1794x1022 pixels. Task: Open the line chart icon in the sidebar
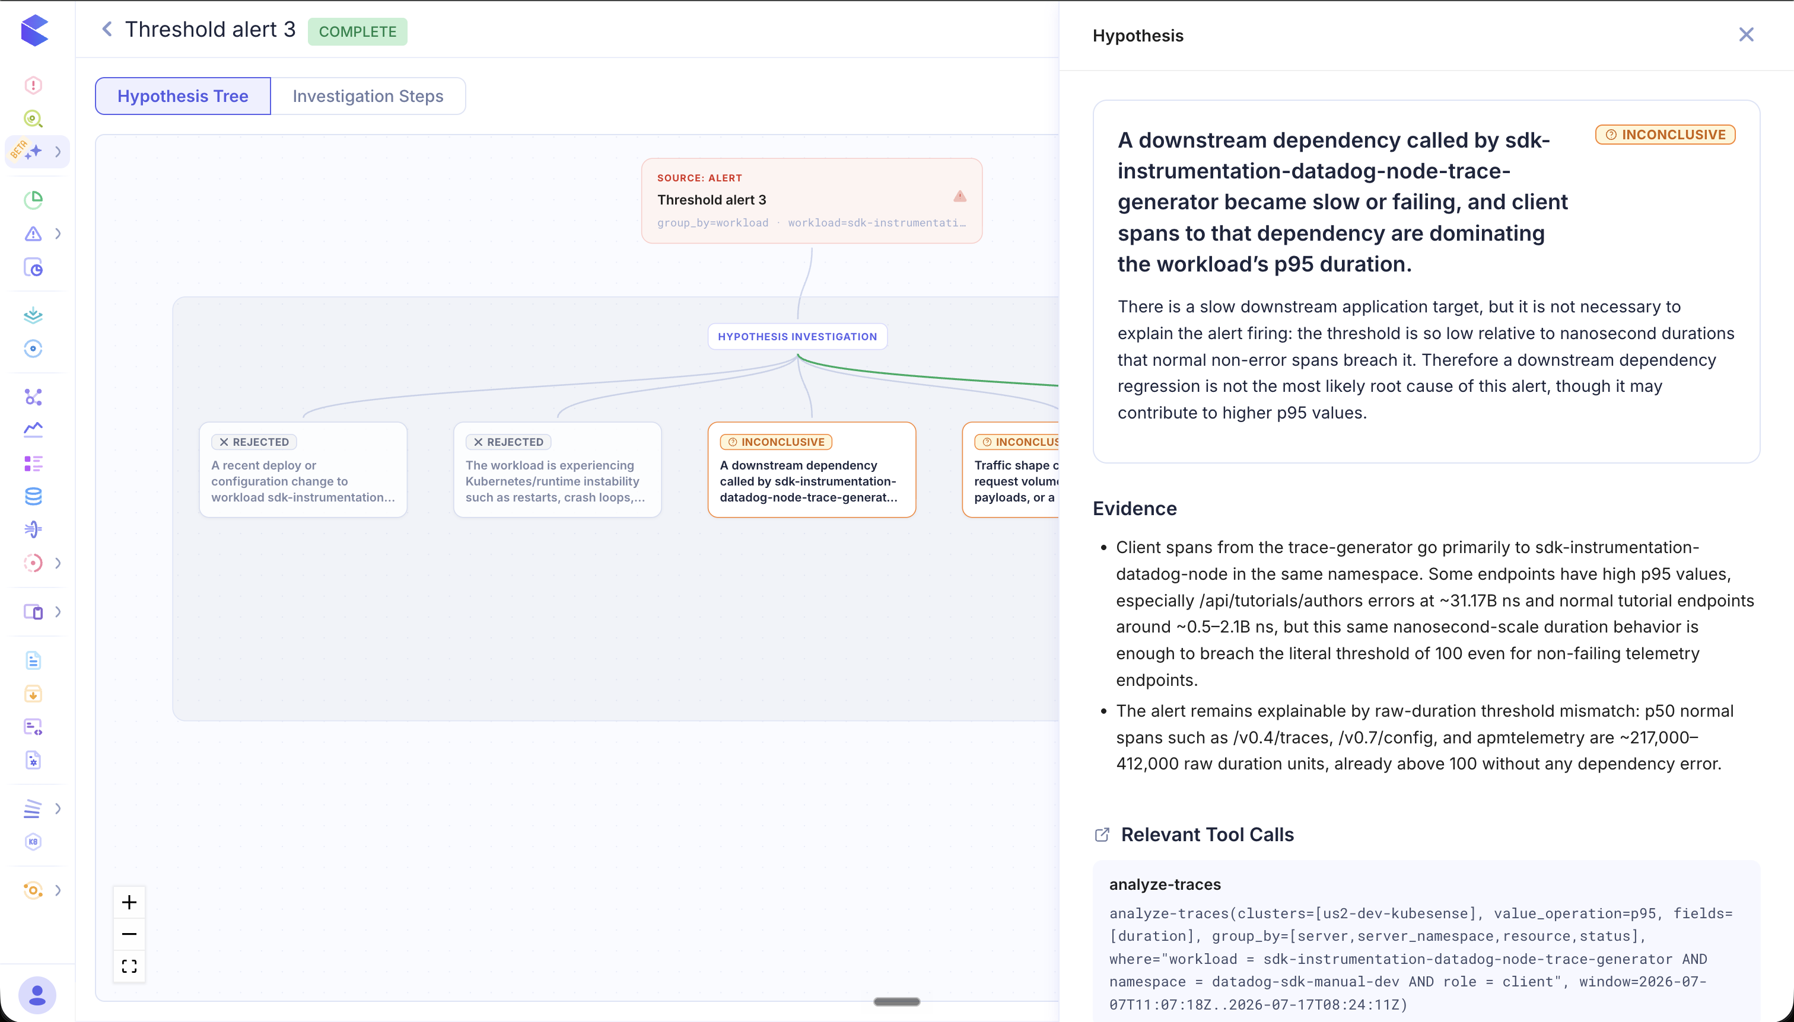33,430
